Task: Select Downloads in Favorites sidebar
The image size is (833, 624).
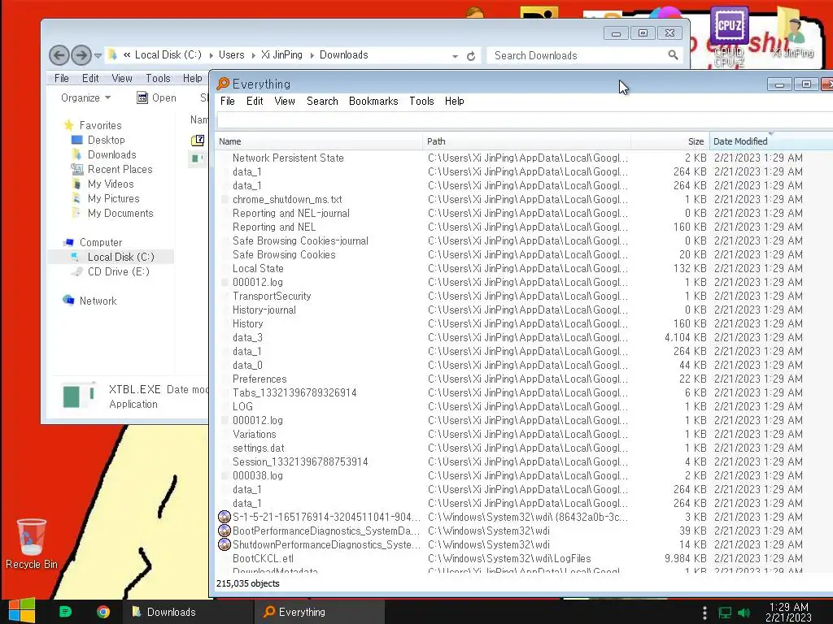Action: [112, 154]
